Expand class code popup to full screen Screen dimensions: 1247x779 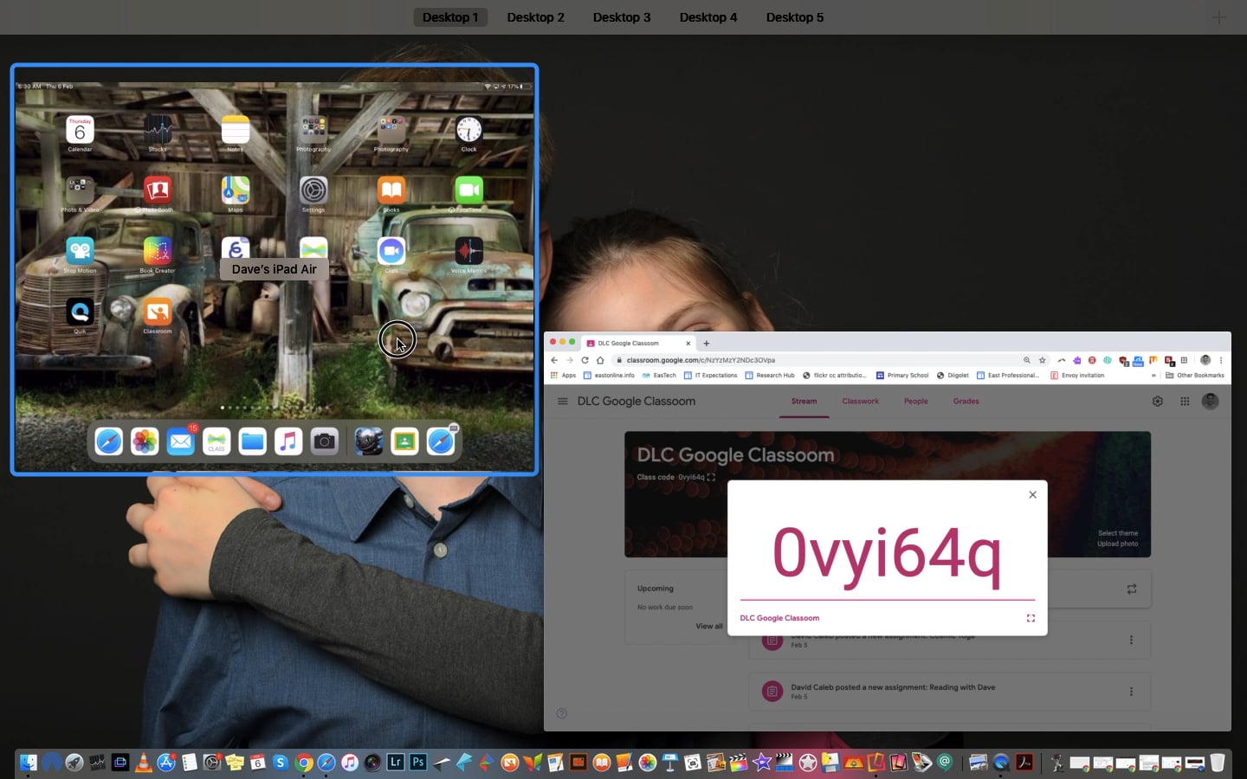(1031, 618)
